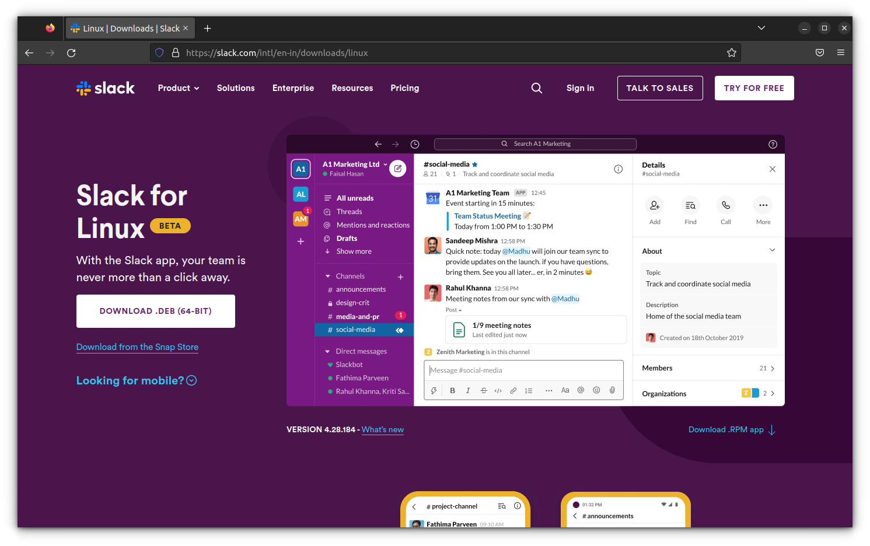This screenshot has width=870, height=546.
Task: Click the Search A1 Marketing field
Action: [535, 144]
